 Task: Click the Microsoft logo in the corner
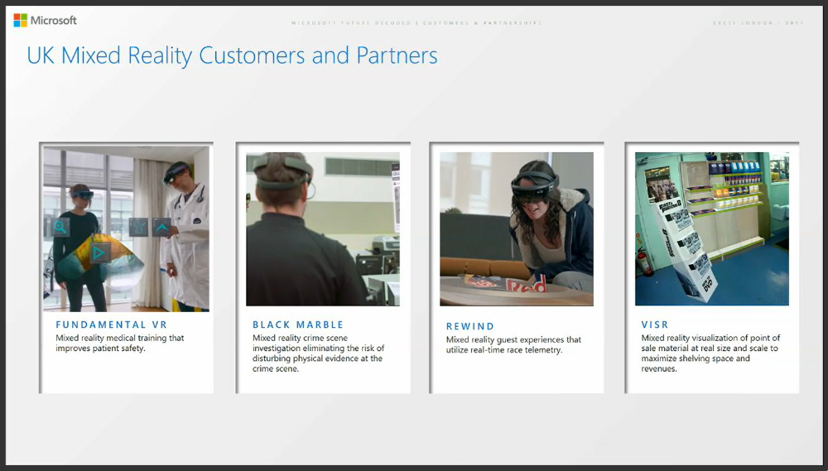[45, 20]
